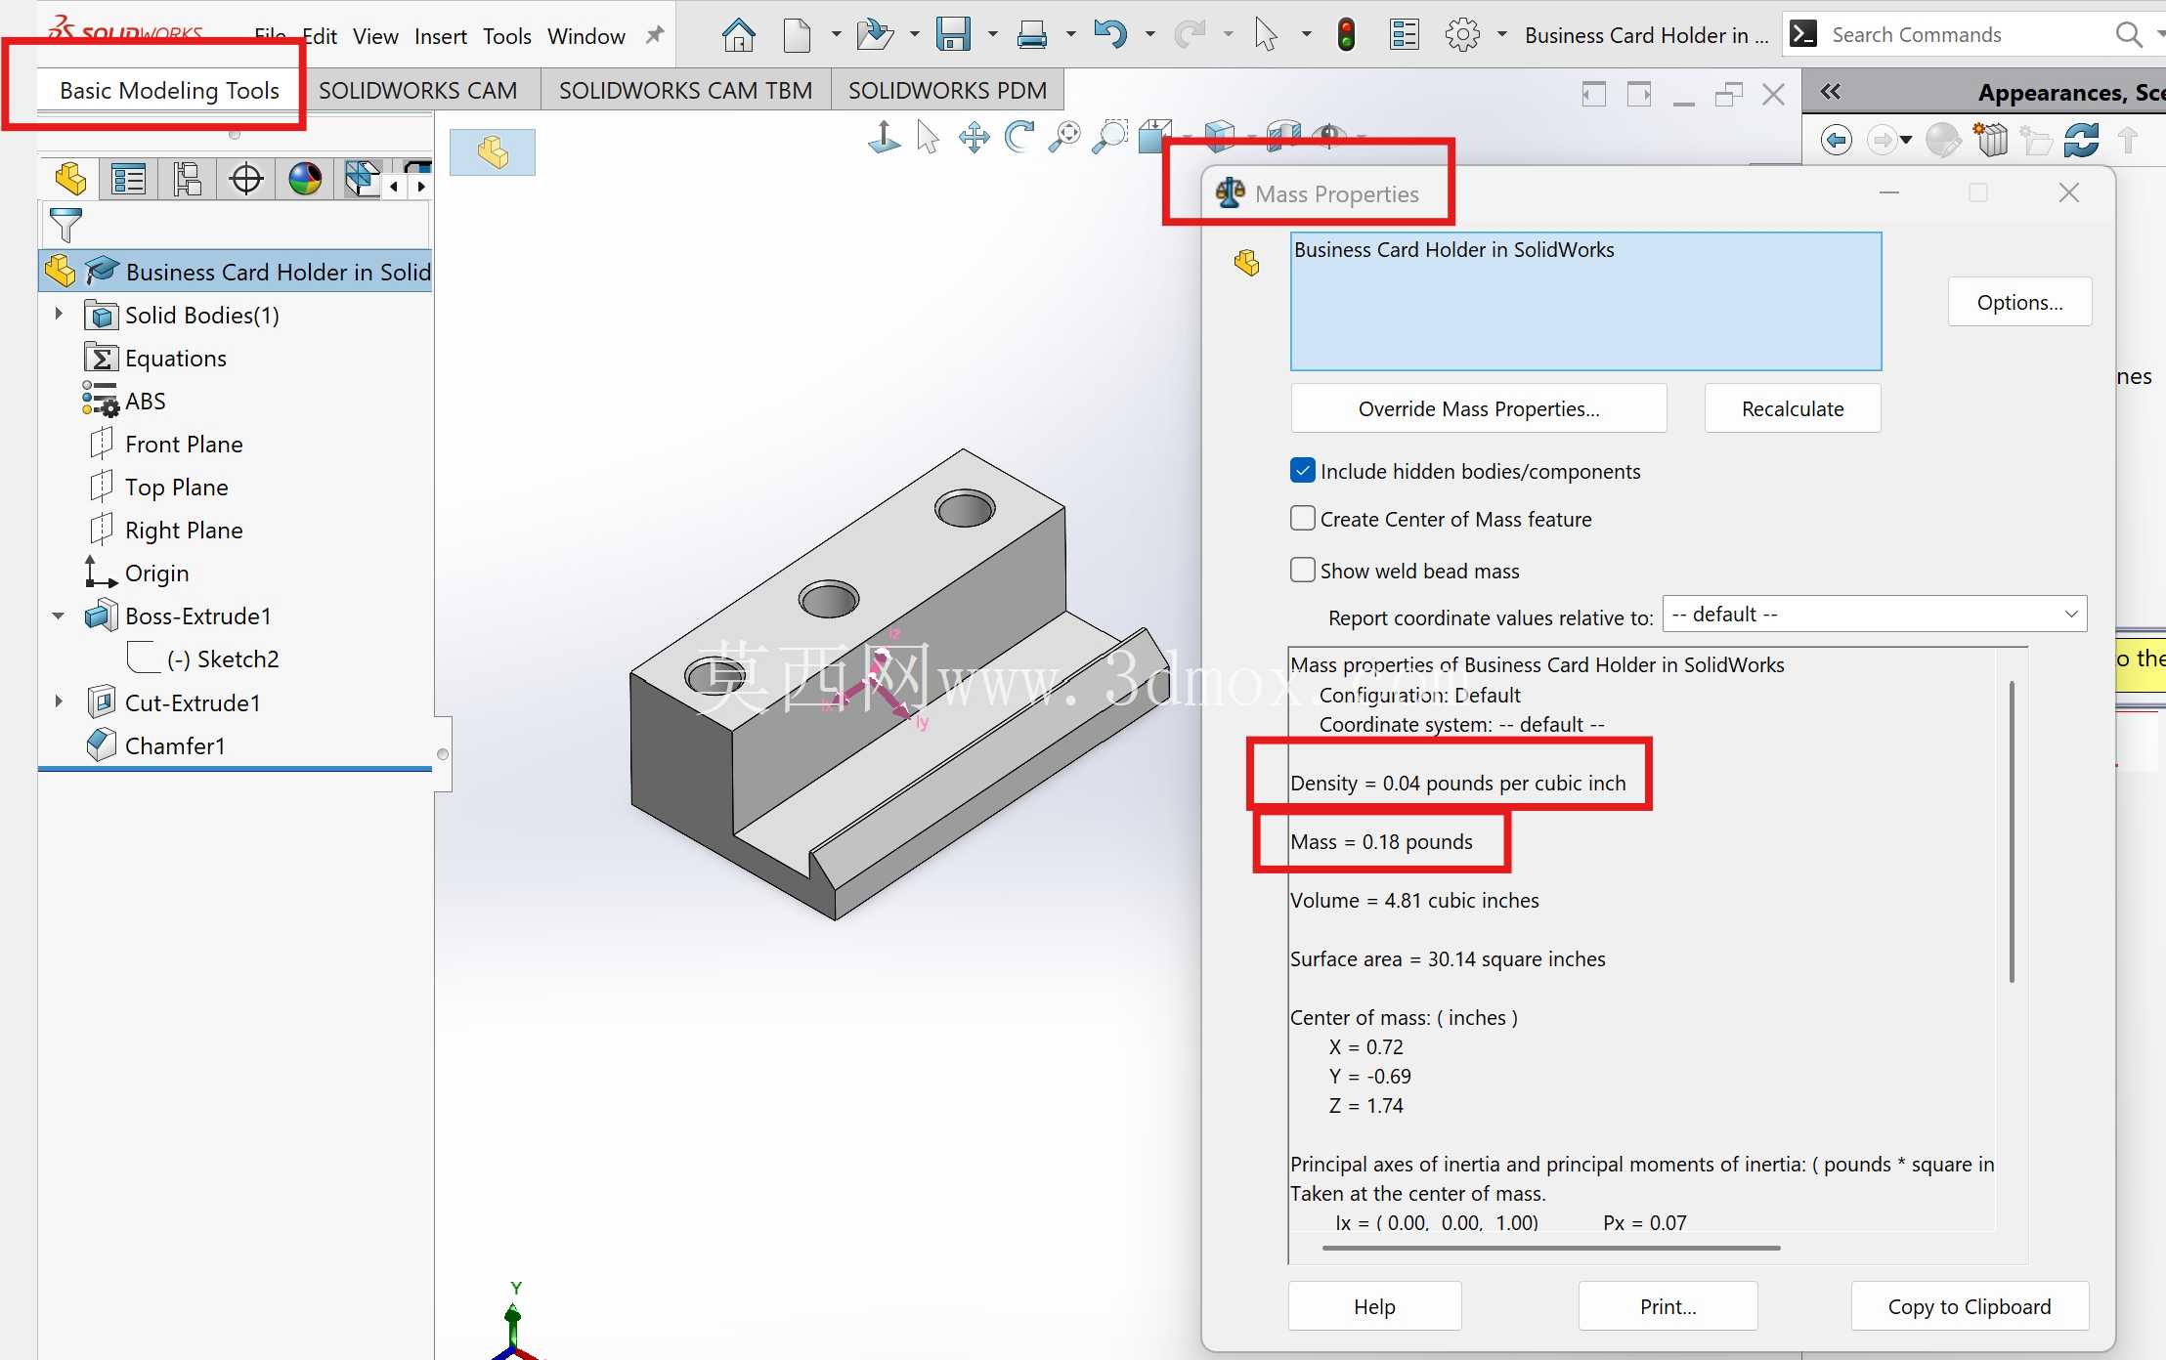Switch to the PropertyManager tab icon
The height and width of the screenshot is (1360, 2166).
[x=128, y=179]
